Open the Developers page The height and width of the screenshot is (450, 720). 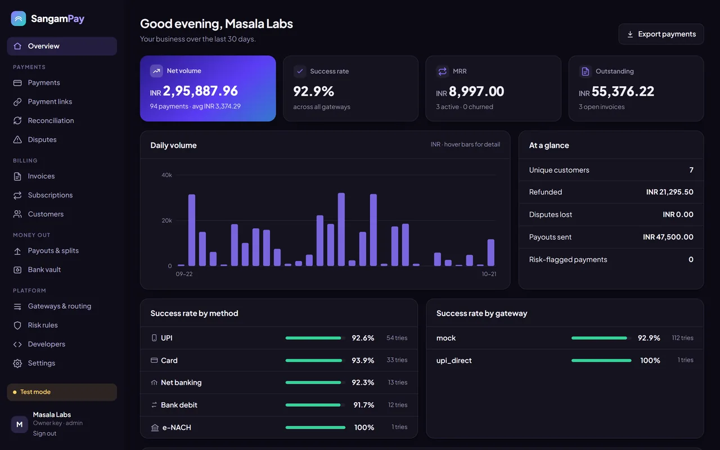(x=62, y=344)
